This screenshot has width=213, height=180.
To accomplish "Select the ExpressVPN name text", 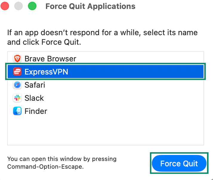I will 46,72.
